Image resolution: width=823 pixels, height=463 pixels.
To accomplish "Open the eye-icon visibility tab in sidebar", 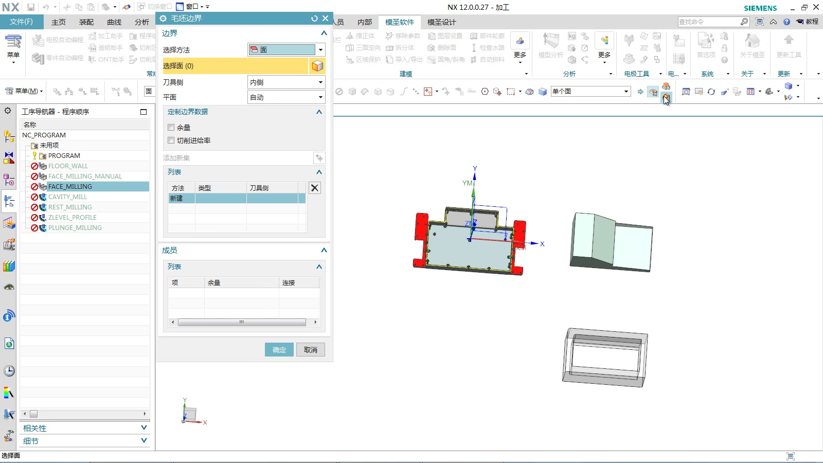I will [9, 287].
